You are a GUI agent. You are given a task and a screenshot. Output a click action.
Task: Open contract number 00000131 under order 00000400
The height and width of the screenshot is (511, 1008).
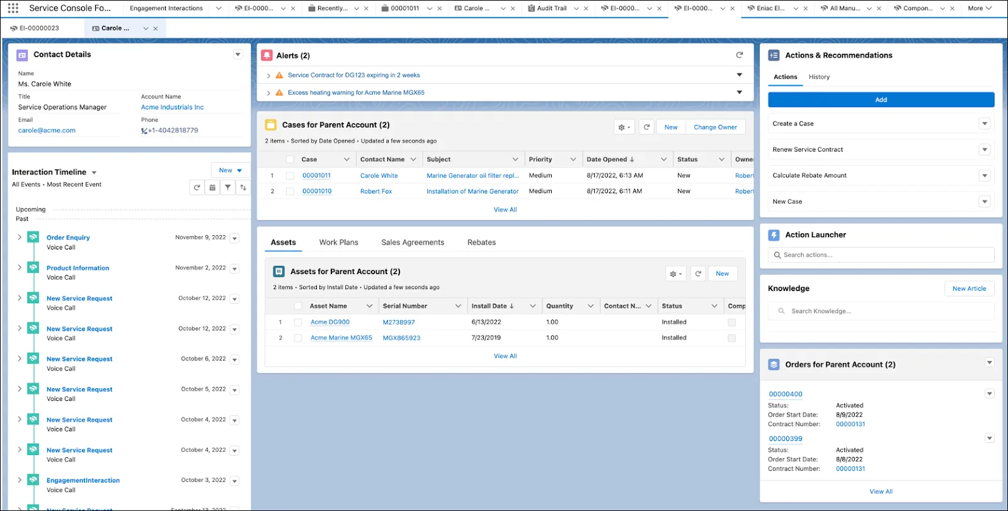pos(850,424)
